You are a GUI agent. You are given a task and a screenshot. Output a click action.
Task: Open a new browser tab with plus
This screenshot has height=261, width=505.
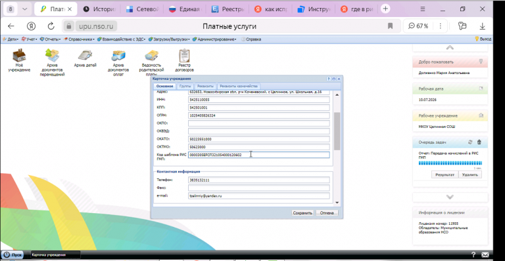click(385, 9)
